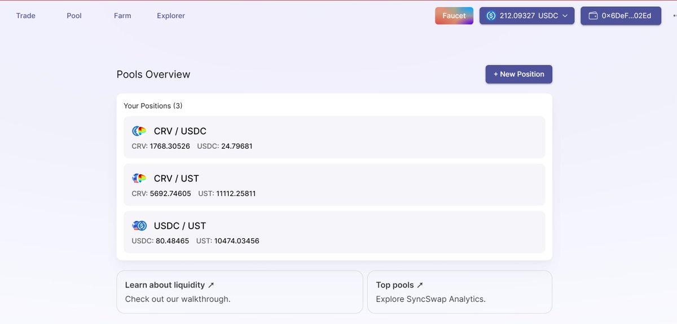
Task: Open the wallet 0x6DeF...02Ed button
Action: [621, 16]
